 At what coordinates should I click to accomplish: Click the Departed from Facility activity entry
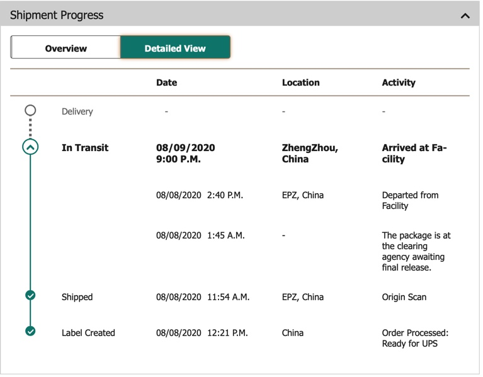[410, 200]
